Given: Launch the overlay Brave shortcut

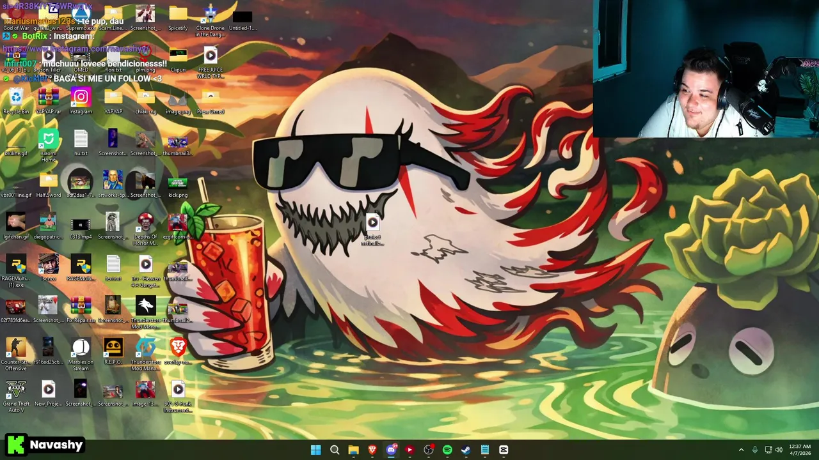Looking at the screenshot, I should click(x=178, y=351).
